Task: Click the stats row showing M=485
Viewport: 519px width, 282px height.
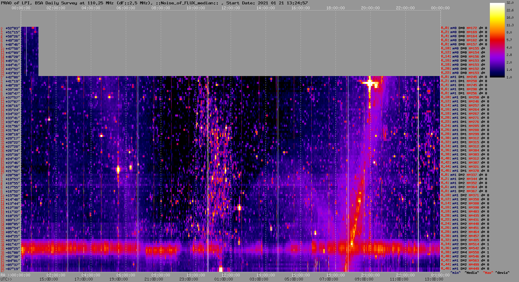Action: tap(465, 240)
